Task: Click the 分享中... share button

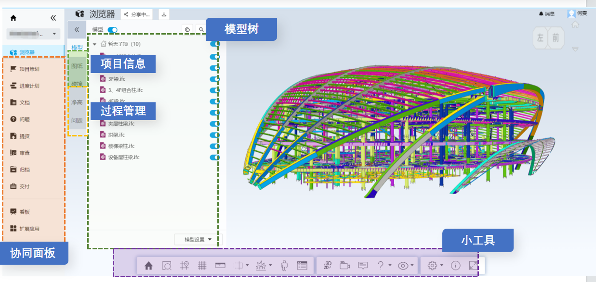Action: pyautogui.click(x=138, y=14)
